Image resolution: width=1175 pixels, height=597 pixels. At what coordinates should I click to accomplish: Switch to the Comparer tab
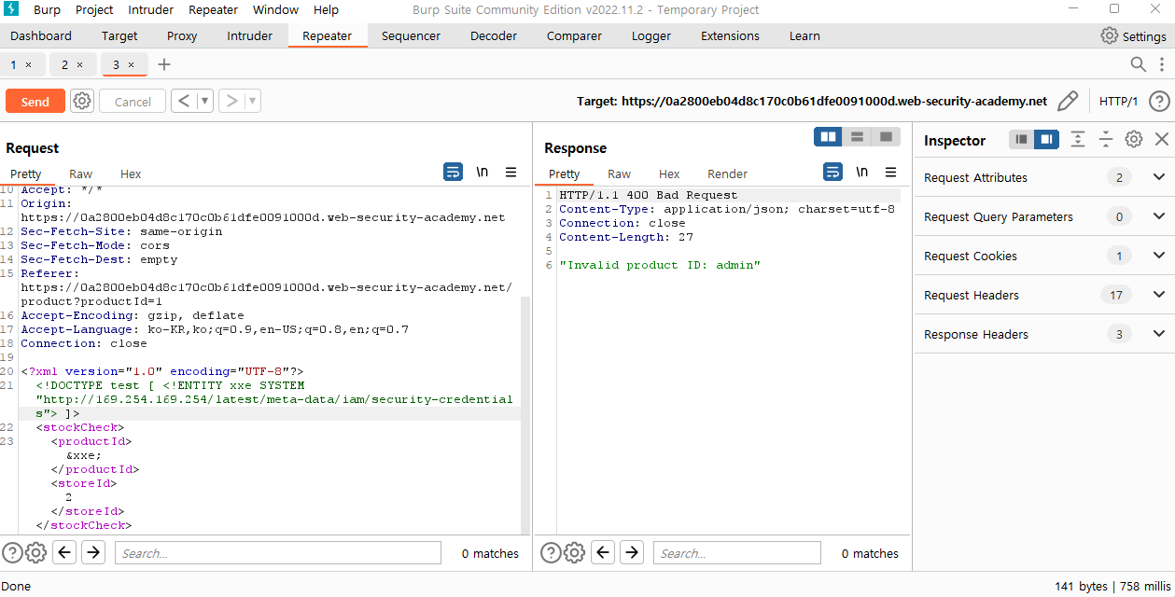[574, 36]
